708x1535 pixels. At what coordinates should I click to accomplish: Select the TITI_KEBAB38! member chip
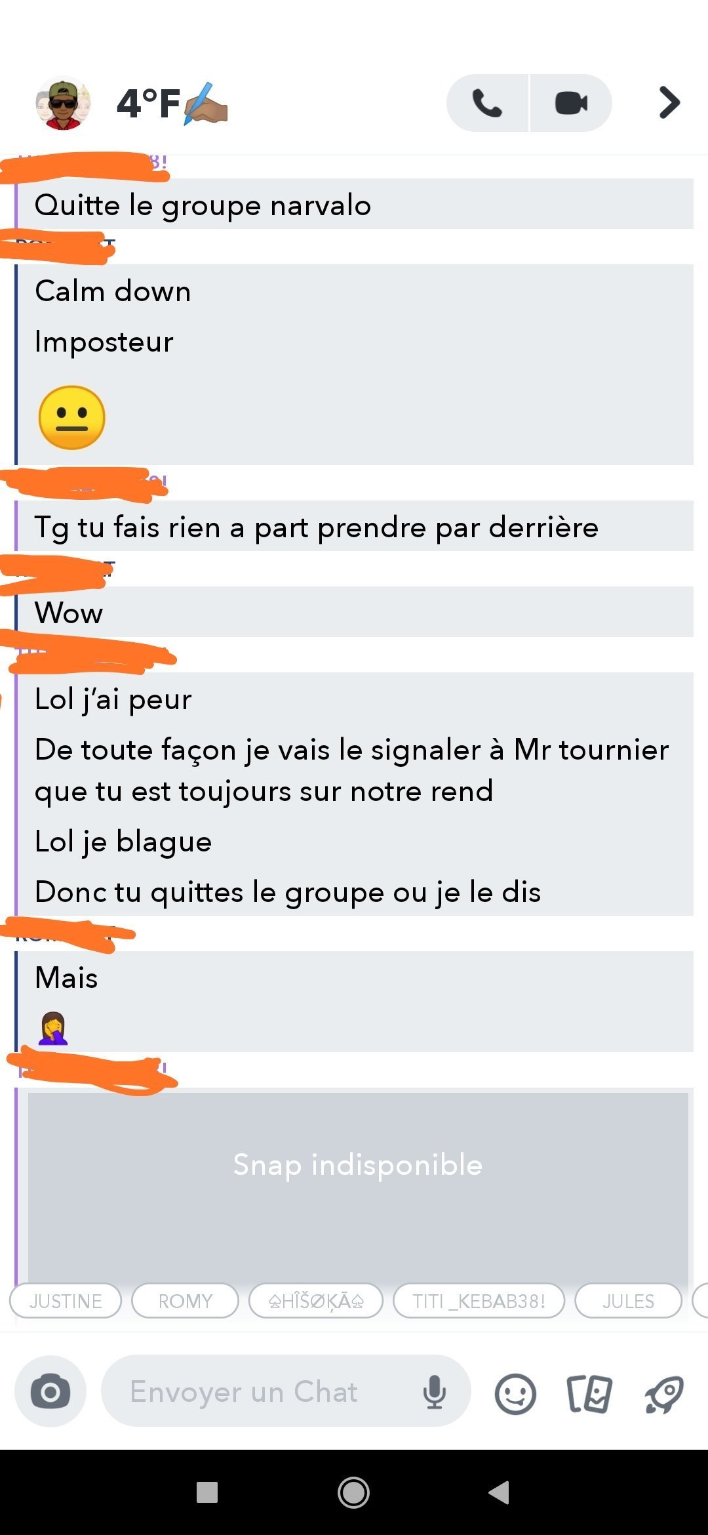[479, 1301]
